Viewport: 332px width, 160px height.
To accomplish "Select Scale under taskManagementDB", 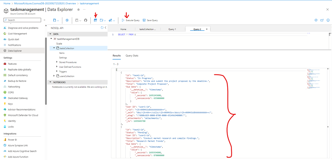I will coord(59,44).
